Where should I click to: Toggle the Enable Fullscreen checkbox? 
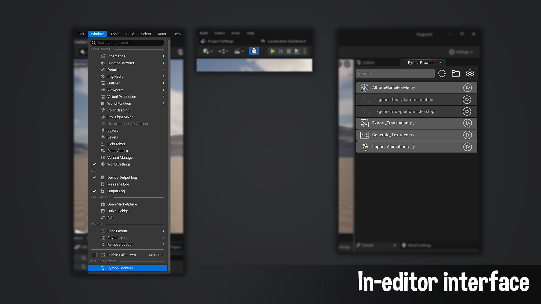coord(94,255)
